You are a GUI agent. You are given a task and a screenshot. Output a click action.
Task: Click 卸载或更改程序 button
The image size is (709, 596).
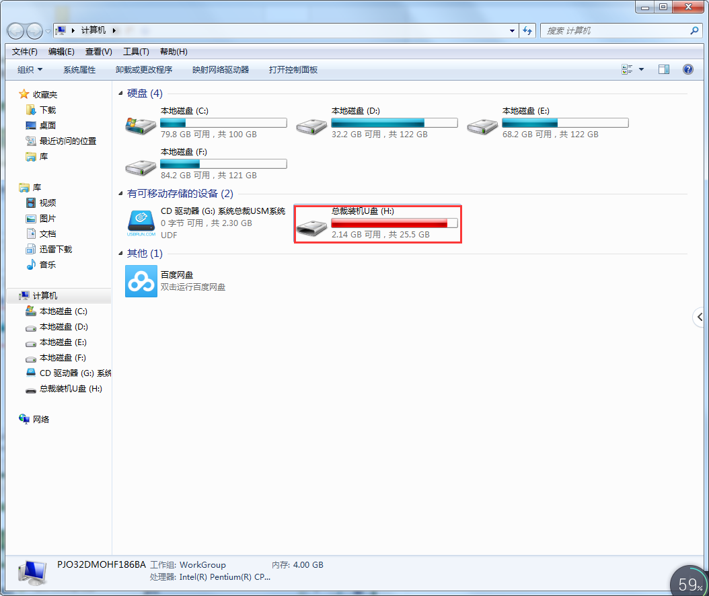point(144,69)
